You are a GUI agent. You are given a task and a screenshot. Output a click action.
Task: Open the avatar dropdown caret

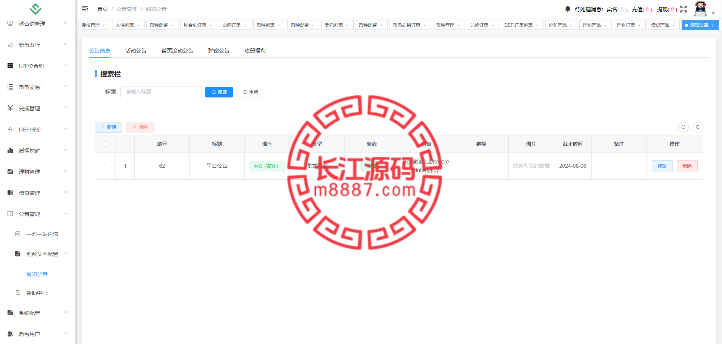713,13
